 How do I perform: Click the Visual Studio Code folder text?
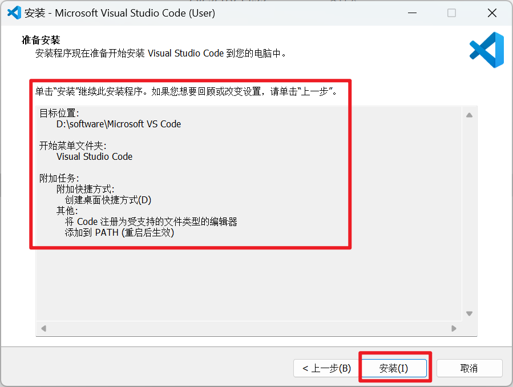click(94, 156)
